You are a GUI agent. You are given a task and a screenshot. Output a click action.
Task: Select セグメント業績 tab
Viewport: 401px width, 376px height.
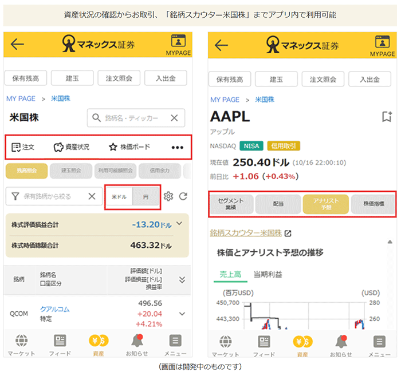[x=231, y=204]
